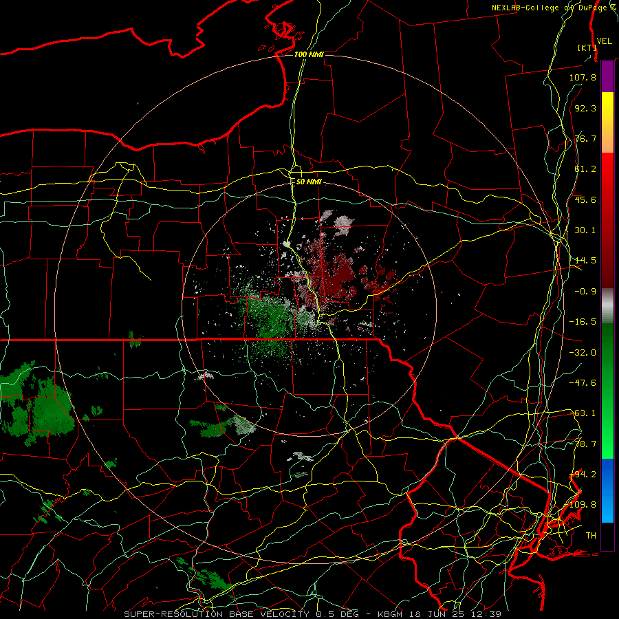Image resolution: width=619 pixels, height=619 pixels.
Task: Click the [KT] units label
Action: (x=587, y=47)
